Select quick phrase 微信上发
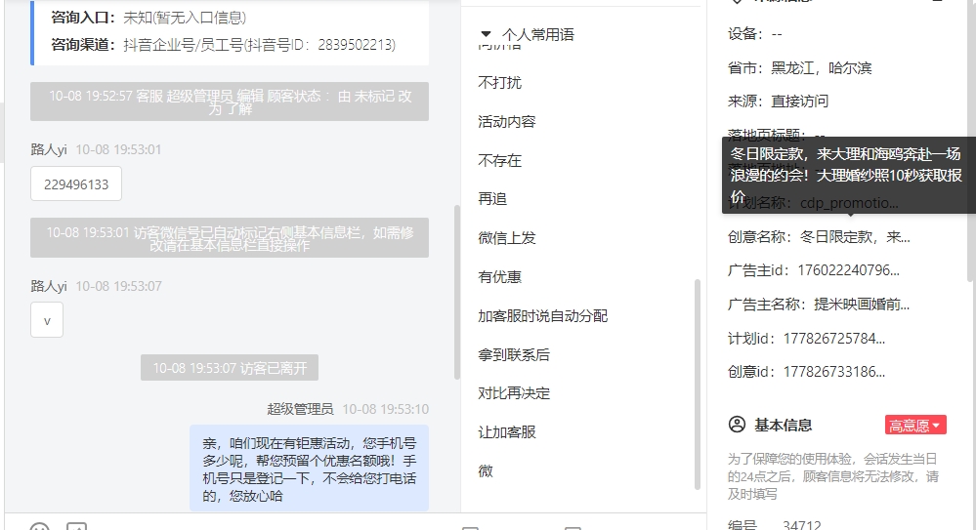 coord(507,238)
